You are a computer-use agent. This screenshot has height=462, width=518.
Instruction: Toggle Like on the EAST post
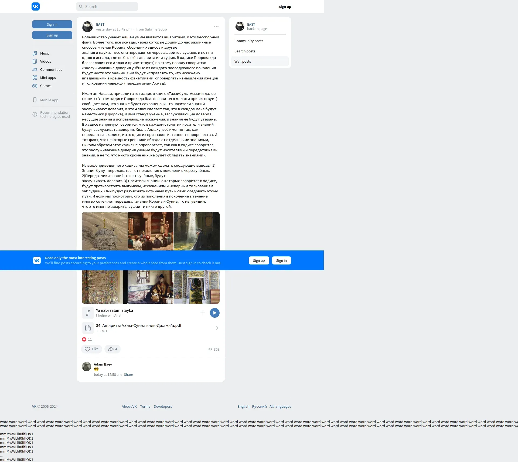point(91,349)
